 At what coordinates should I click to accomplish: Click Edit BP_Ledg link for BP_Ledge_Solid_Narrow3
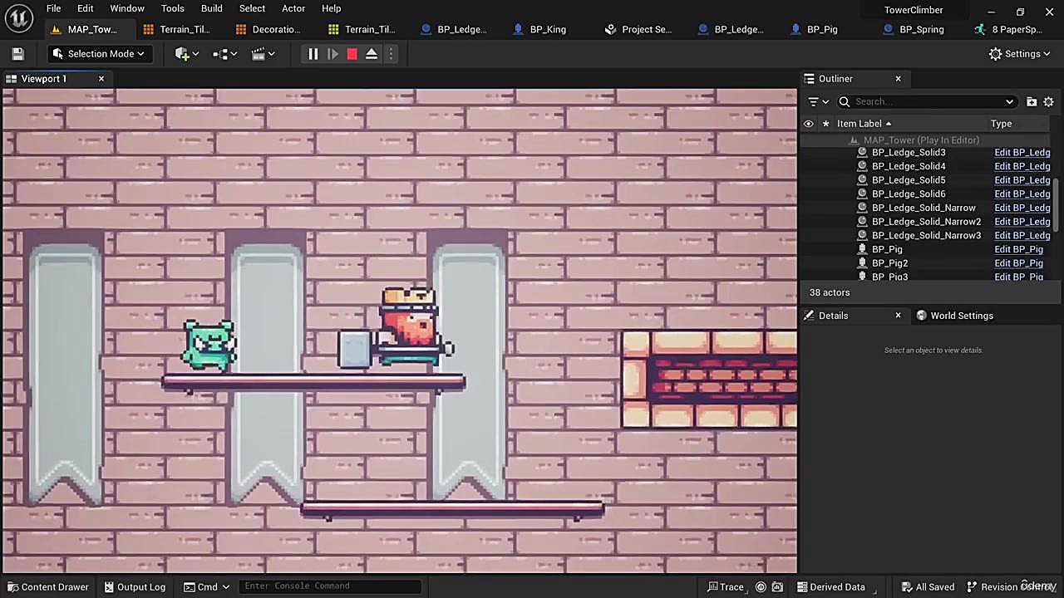1022,236
